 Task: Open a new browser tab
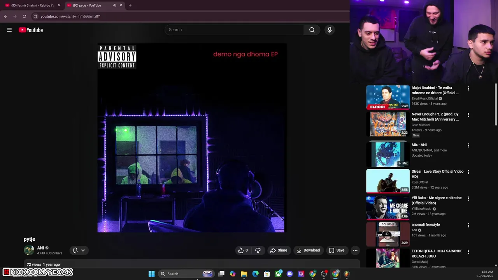130,5
